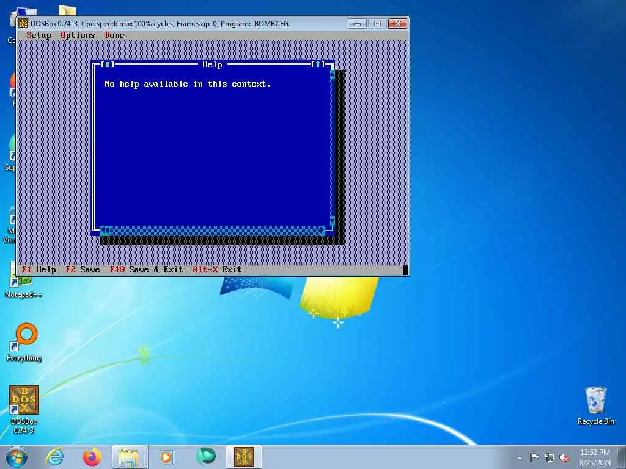Open the Setup menu

coord(39,35)
